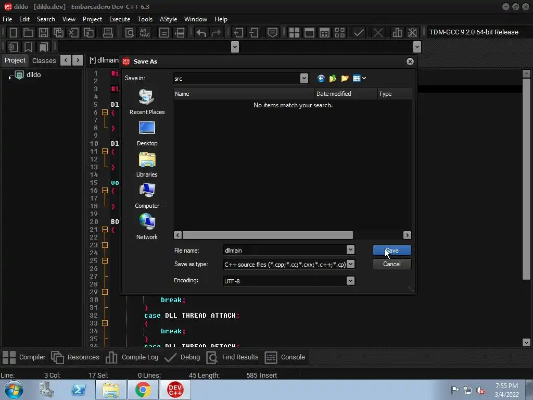Click the Type column header

pyautogui.click(x=395, y=94)
